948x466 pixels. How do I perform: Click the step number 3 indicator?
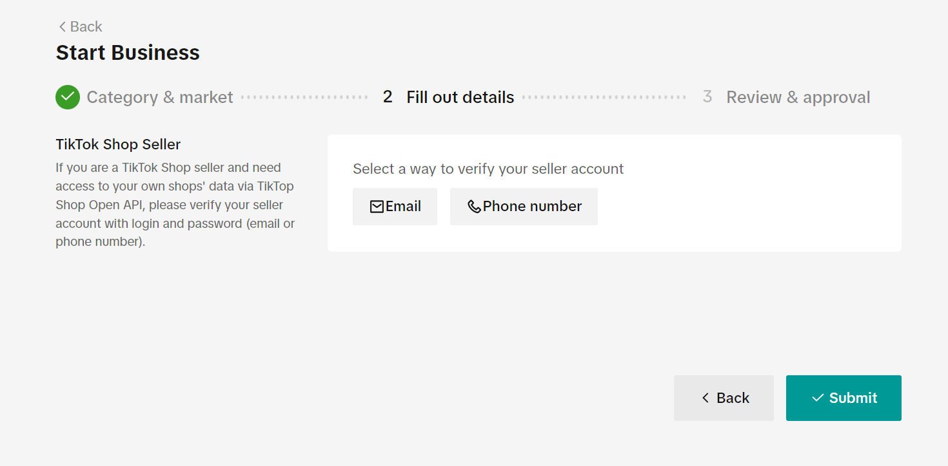coord(707,97)
